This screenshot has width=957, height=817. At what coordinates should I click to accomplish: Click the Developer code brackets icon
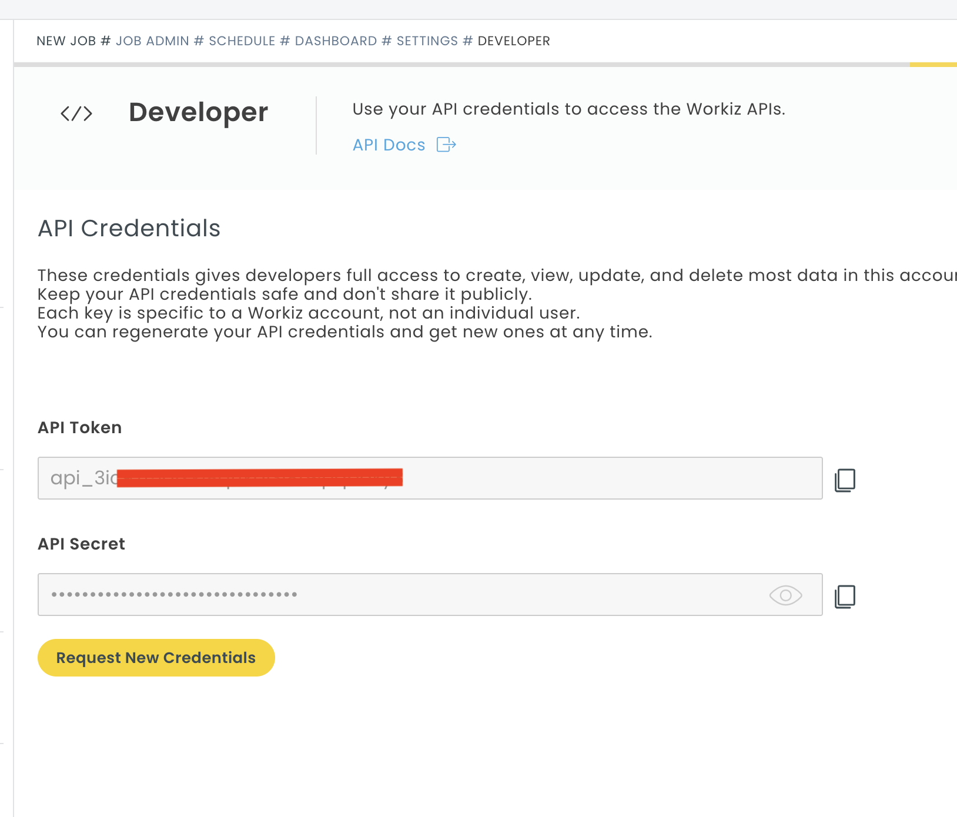pyautogui.click(x=76, y=113)
